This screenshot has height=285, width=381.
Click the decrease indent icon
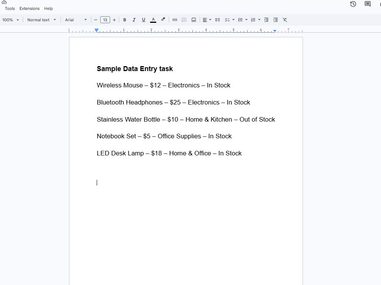pos(266,20)
